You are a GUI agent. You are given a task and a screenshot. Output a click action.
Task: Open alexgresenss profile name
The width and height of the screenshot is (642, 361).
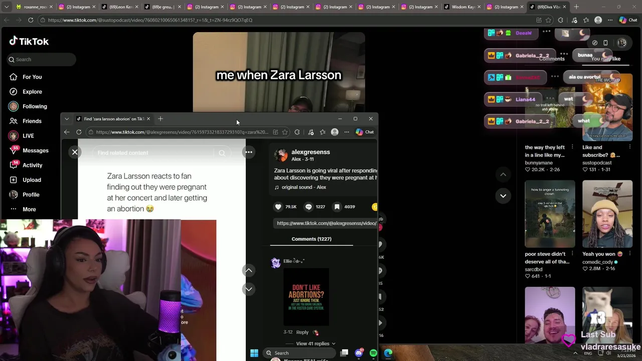pyautogui.click(x=310, y=152)
